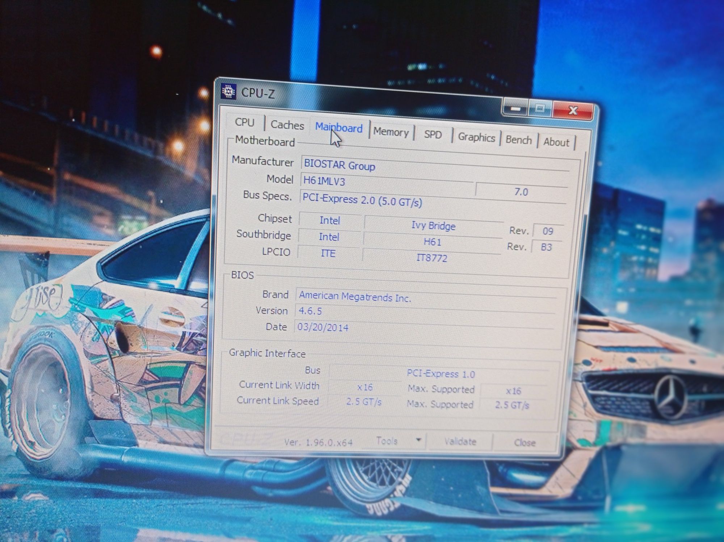Switch to the CPU tab

[x=245, y=122]
